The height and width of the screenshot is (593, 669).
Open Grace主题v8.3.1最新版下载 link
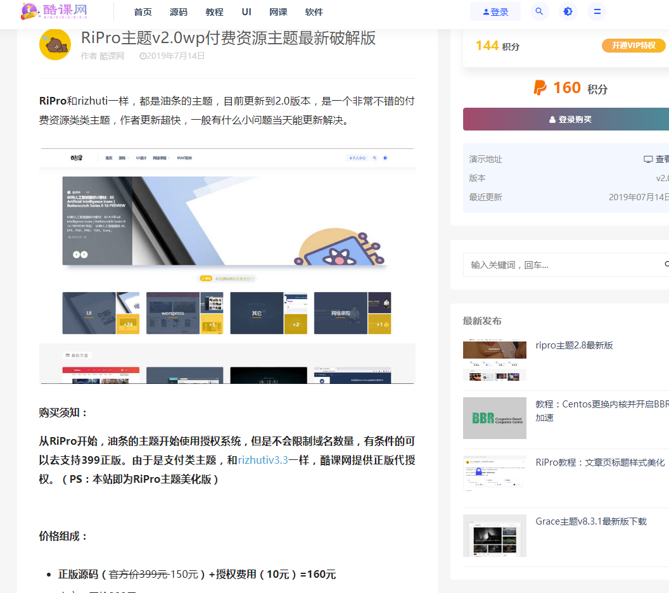(591, 521)
